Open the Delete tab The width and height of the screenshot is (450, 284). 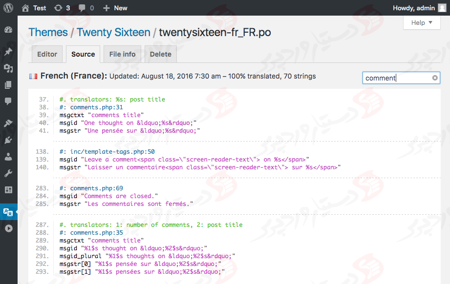click(160, 54)
